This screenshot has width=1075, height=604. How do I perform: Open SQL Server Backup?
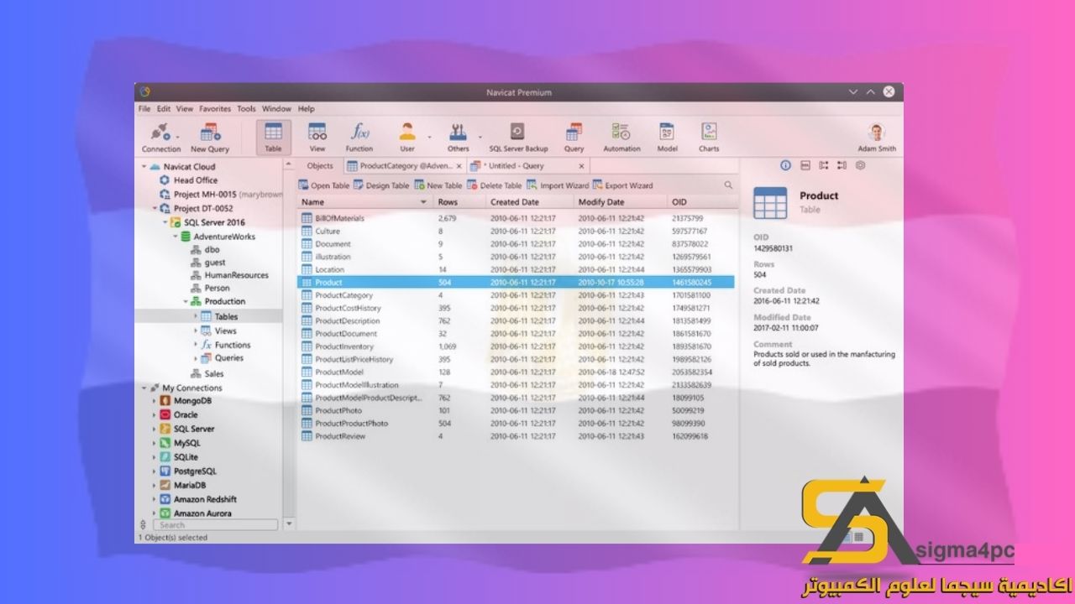pos(518,138)
